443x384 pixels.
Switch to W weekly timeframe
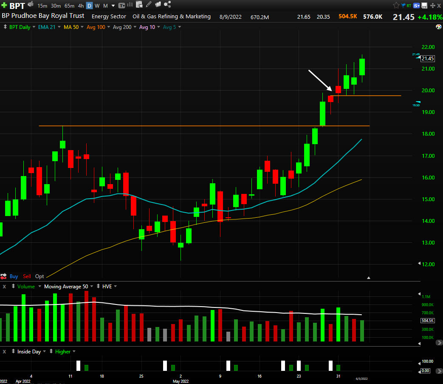(97, 6)
